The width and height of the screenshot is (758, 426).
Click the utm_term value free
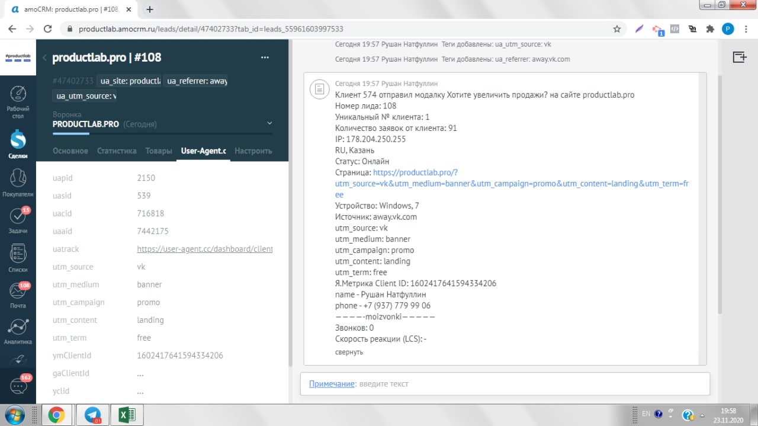(x=144, y=338)
